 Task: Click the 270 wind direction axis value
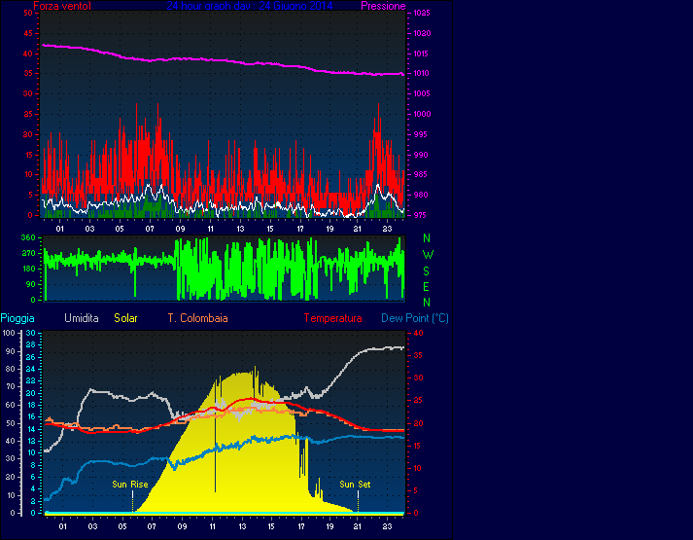point(28,253)
